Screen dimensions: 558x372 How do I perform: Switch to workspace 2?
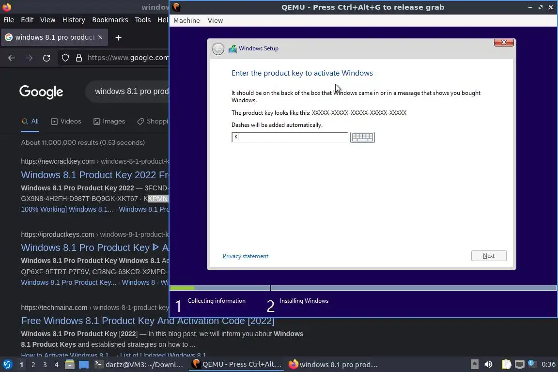pos(33,365)
